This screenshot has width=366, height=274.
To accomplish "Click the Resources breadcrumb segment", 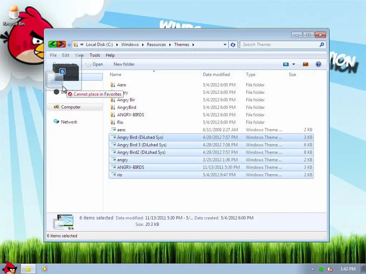I will pyautogui.click(x=156, y=45).
